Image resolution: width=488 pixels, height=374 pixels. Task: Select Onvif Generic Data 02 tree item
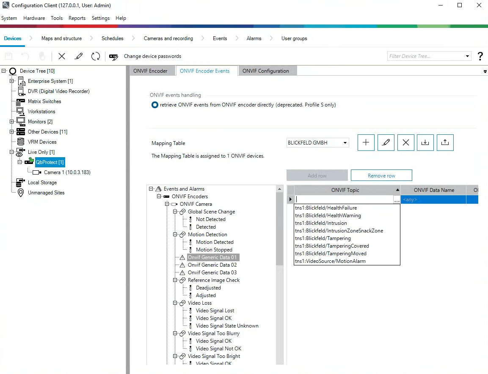click(212, 265)
